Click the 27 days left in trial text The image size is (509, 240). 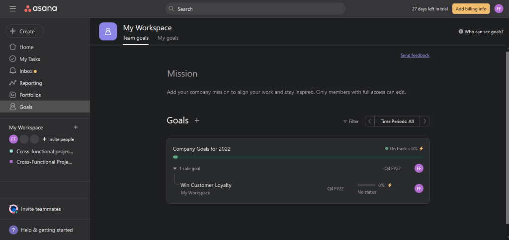[430, 9]
